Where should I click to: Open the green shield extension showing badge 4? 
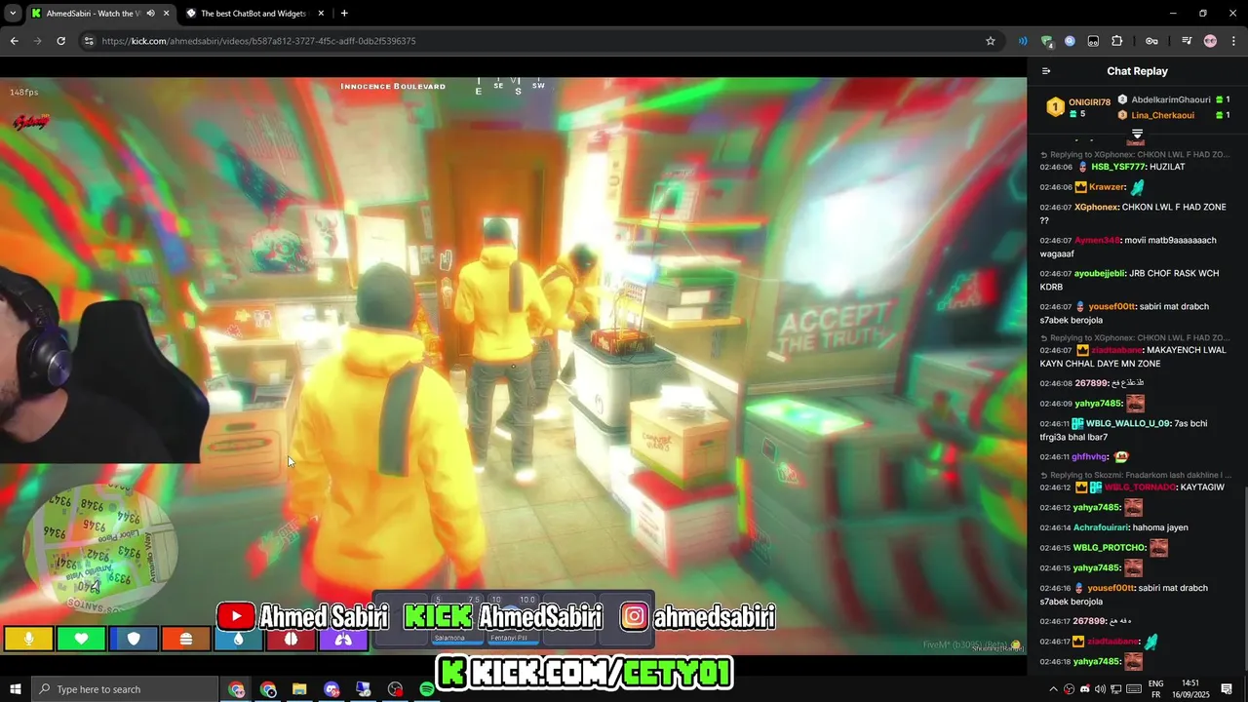click(x=1046, y=41)
